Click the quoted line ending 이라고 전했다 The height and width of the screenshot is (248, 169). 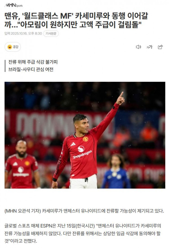point(21,241)
